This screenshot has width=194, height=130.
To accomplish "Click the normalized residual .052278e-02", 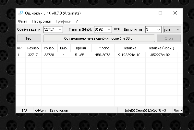I will pos(160,55).
